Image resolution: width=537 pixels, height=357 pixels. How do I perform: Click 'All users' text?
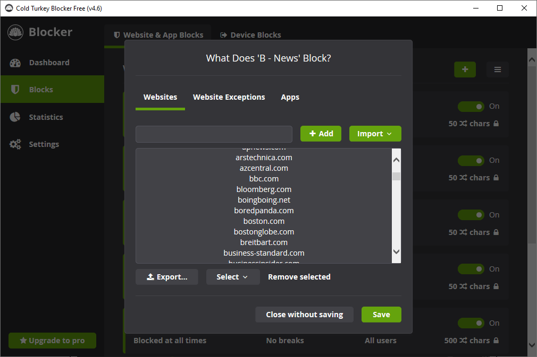[381, 341]
